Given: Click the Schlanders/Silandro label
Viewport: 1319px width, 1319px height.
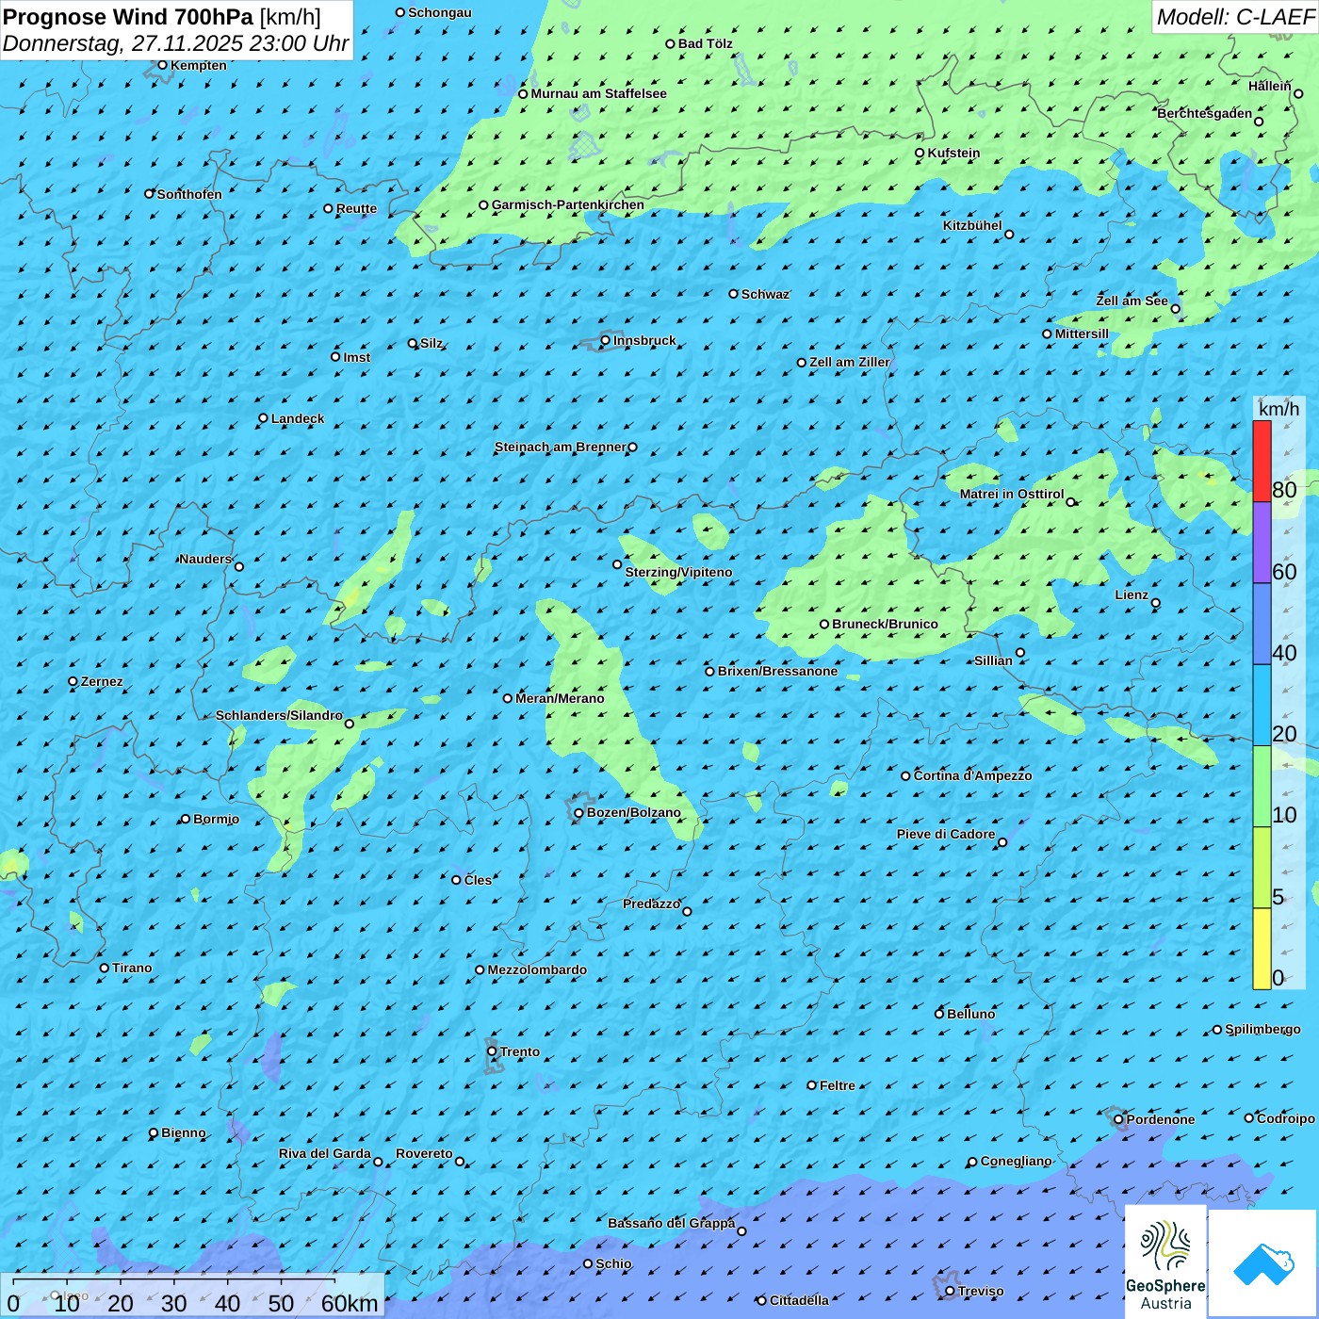Looking at the screenshot, I should pos(279,715).
